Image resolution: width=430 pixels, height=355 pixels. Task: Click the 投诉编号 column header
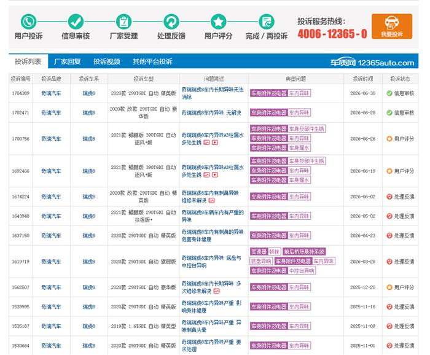click(20, 79)
